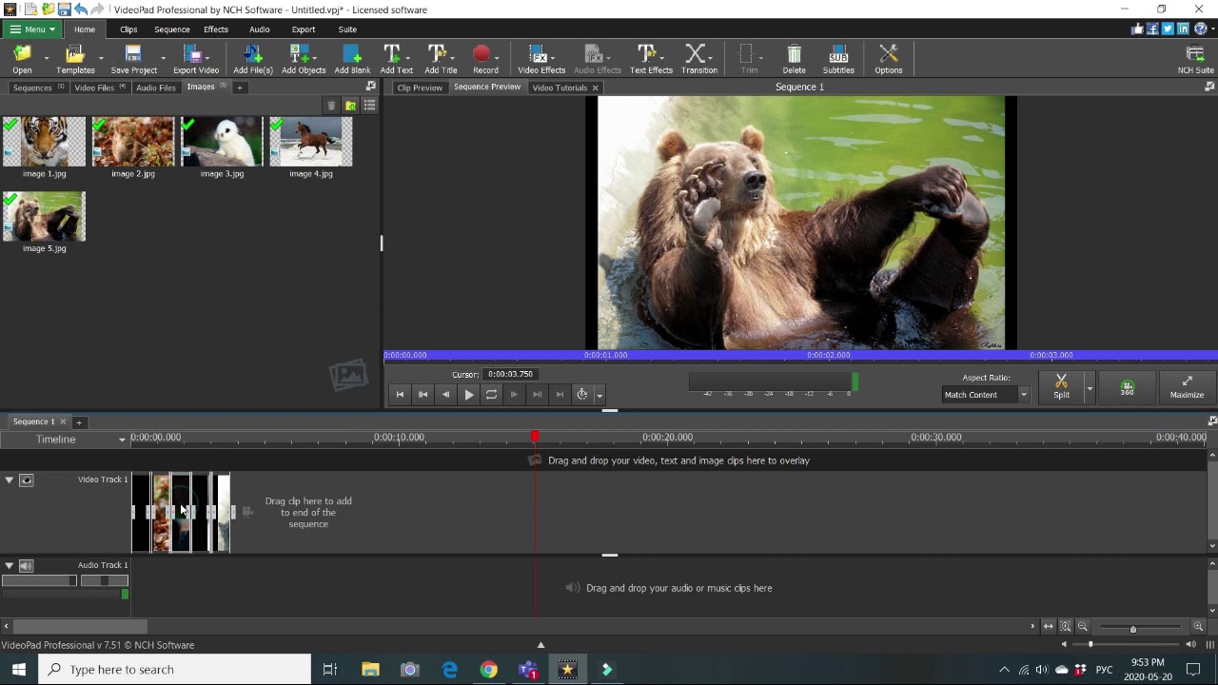Start recording with the Record icon
Viewport: 1218px width, 685px height.
coord(482,59)
